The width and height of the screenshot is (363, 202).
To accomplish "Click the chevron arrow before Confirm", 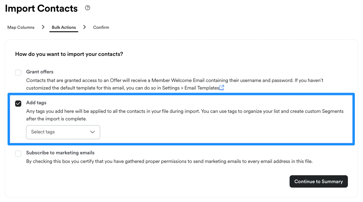I will 84,27.
